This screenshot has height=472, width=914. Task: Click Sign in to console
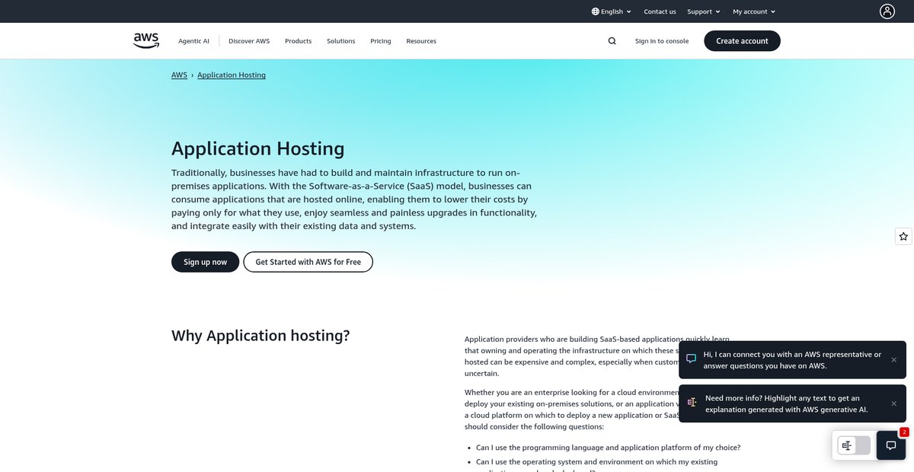(662, 41)
